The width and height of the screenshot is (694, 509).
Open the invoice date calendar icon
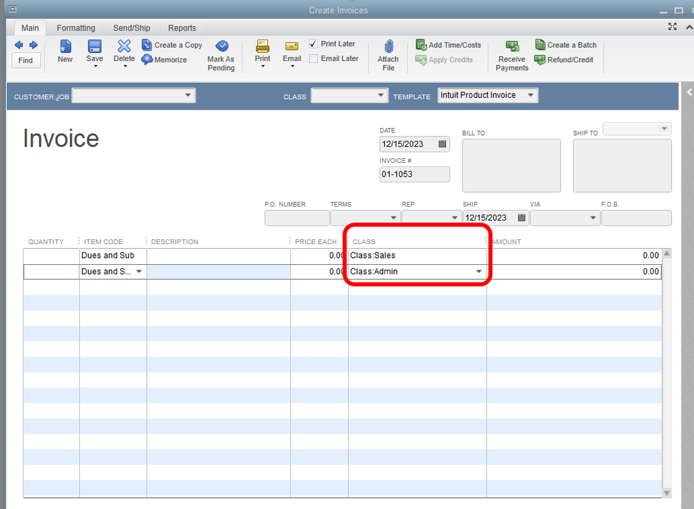443,144
